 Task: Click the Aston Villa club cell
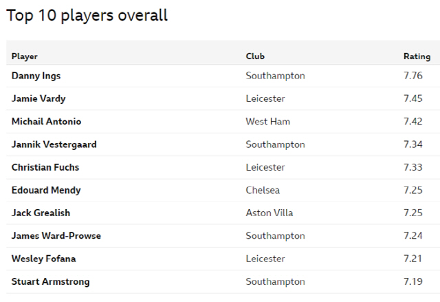269,213
